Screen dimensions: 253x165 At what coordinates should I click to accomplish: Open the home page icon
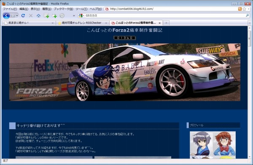click(x=38, y=16)
